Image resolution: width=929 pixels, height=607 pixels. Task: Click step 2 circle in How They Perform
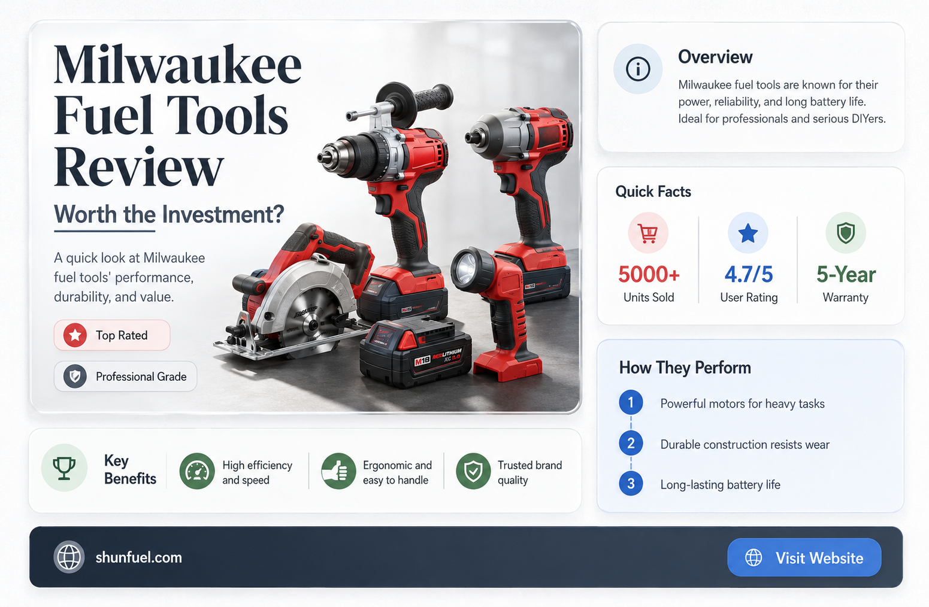coord(631,444)
